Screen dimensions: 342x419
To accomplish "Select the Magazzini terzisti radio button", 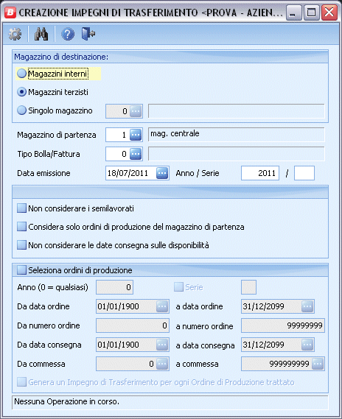I will pos(21,92).
